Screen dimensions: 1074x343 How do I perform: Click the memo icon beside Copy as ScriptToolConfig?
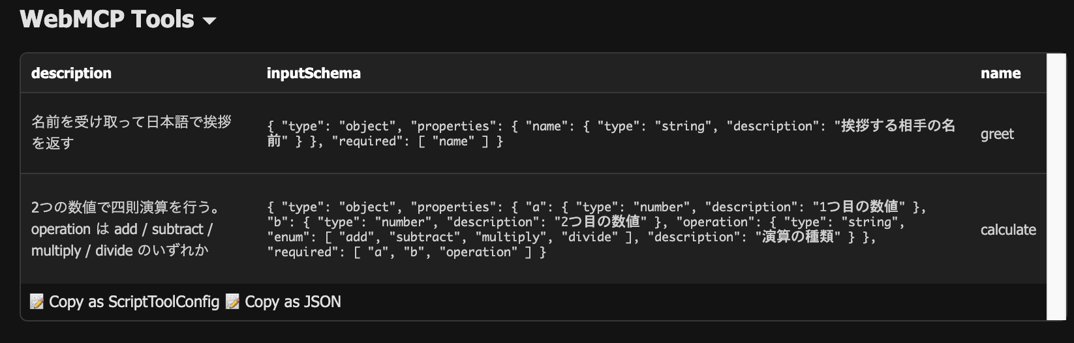point(37,301)
